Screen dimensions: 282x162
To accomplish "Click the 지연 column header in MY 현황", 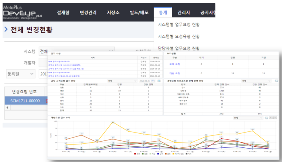I will coord(263,58).
